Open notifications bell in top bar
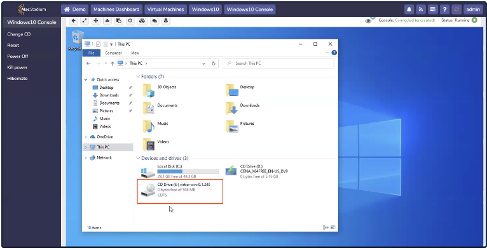The image size is (487, 250). [409, 10]
